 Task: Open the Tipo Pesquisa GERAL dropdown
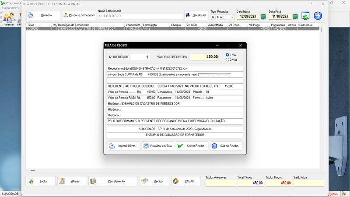tap(223, 17)
